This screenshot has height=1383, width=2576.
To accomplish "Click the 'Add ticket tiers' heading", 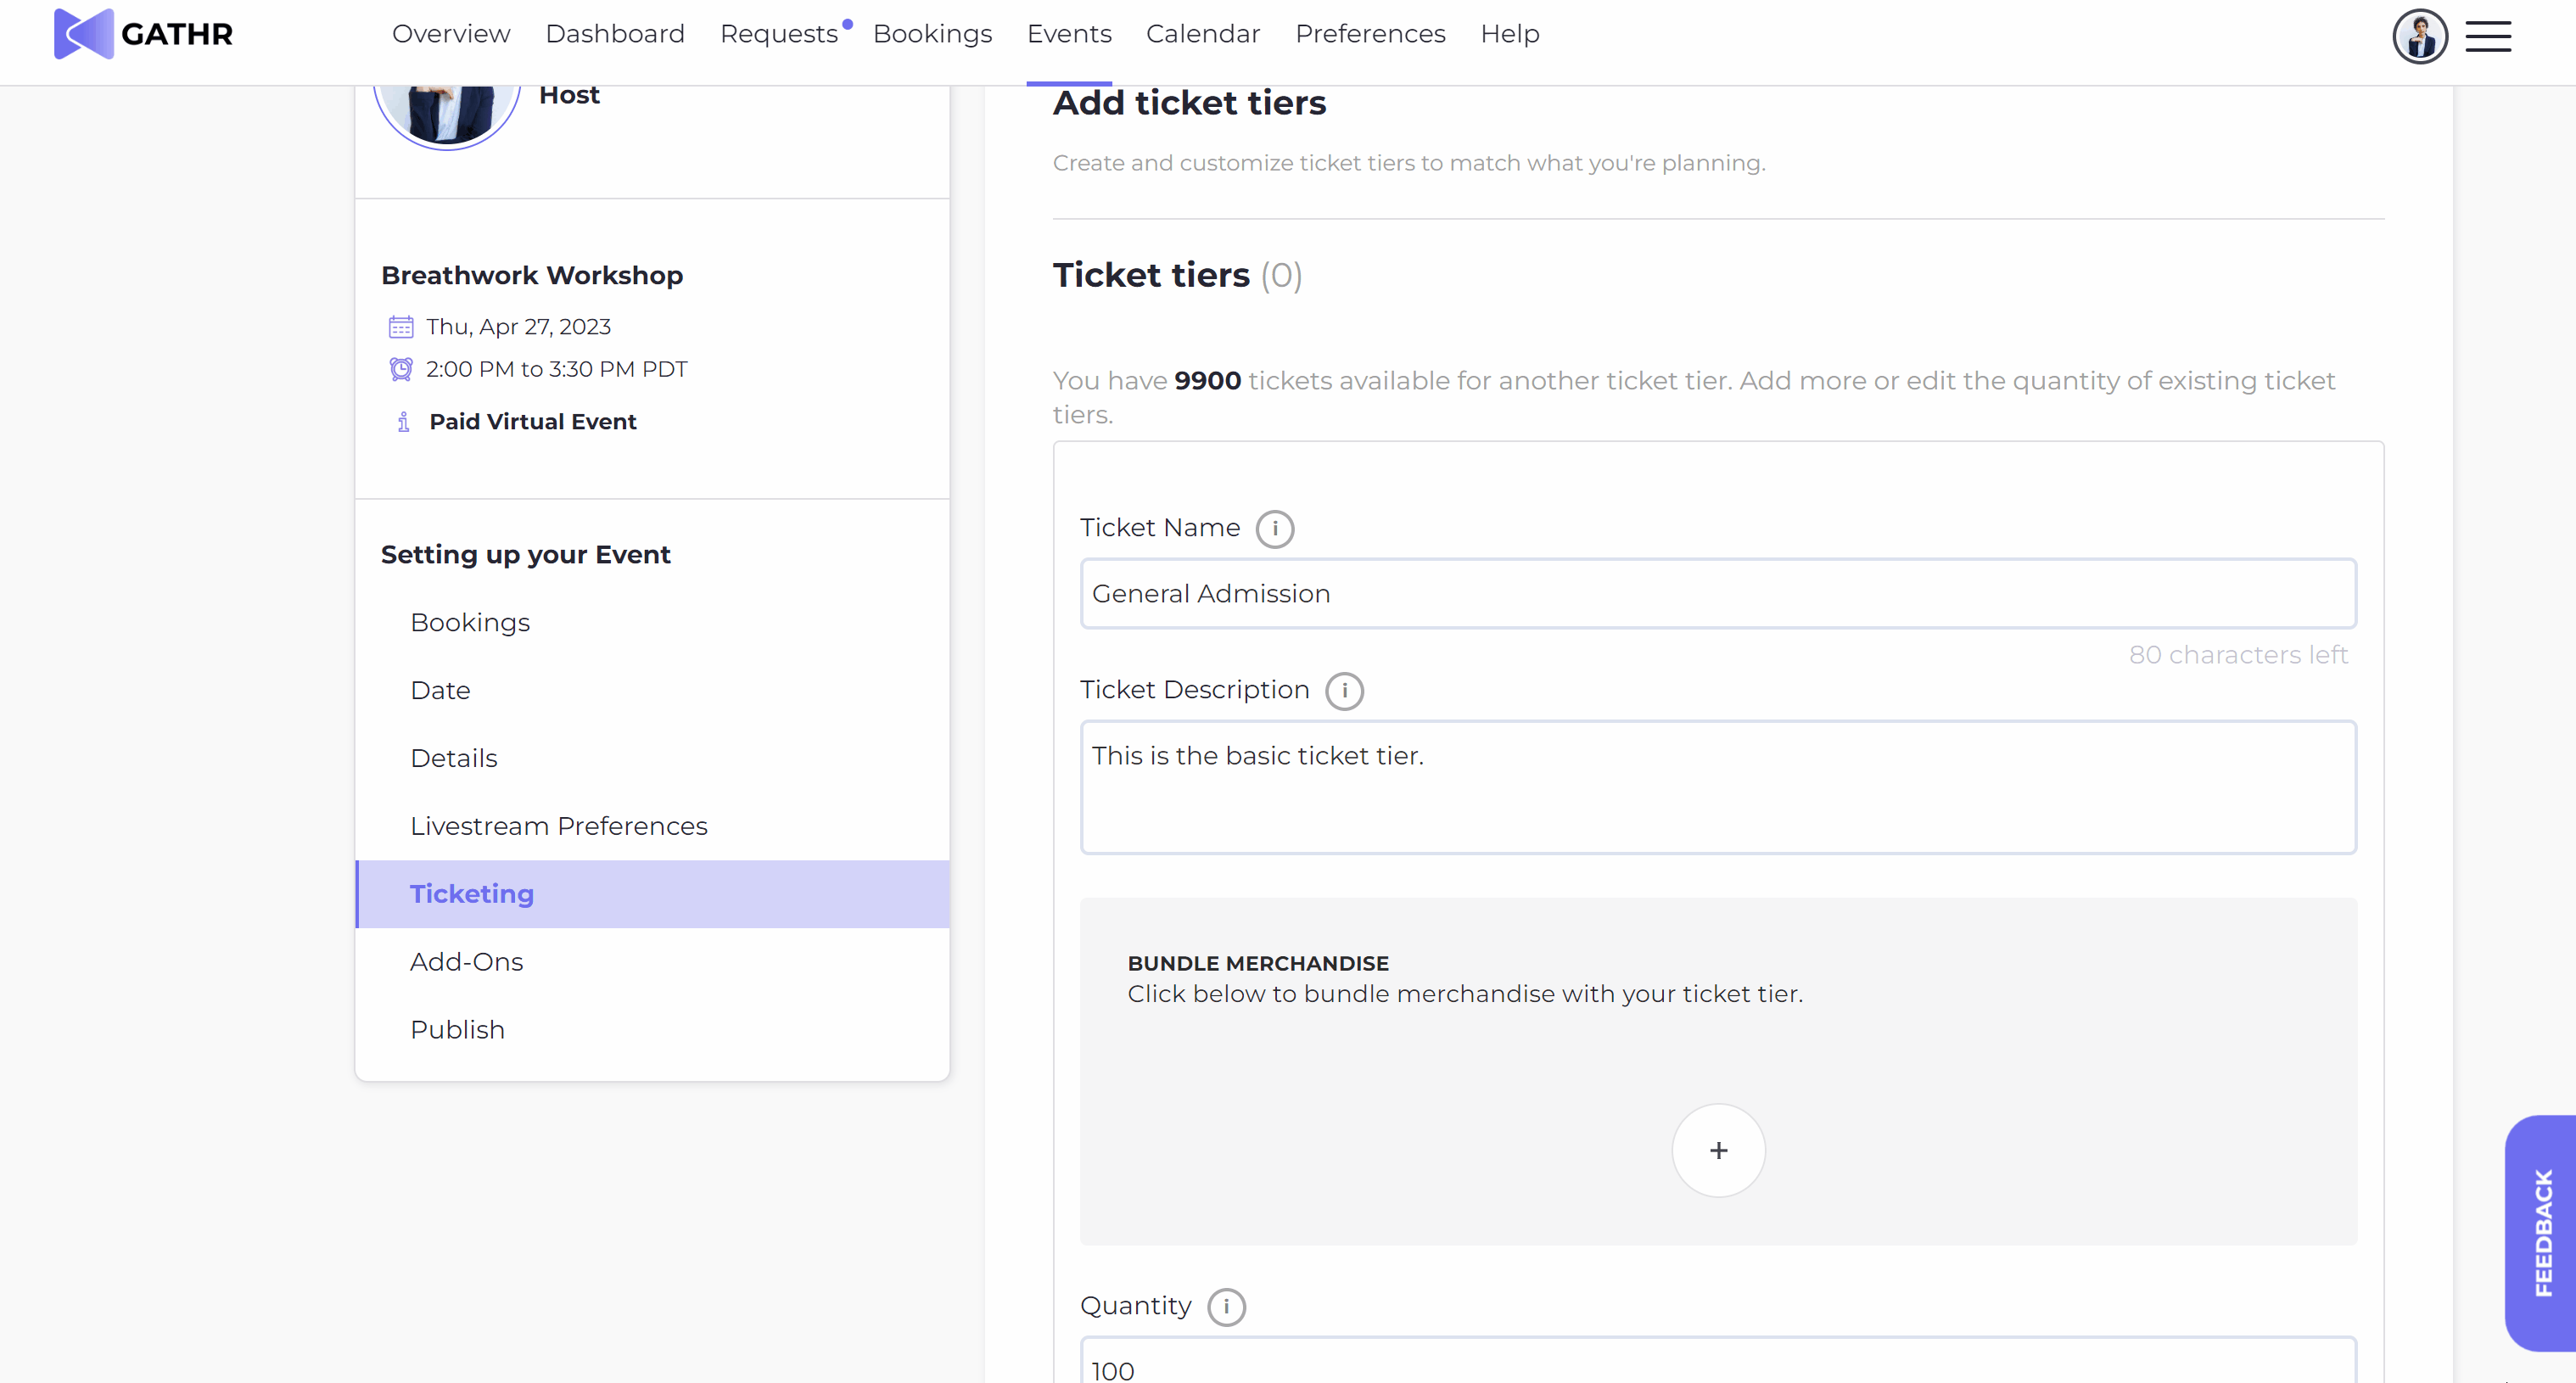I will tap(1190, 103).
